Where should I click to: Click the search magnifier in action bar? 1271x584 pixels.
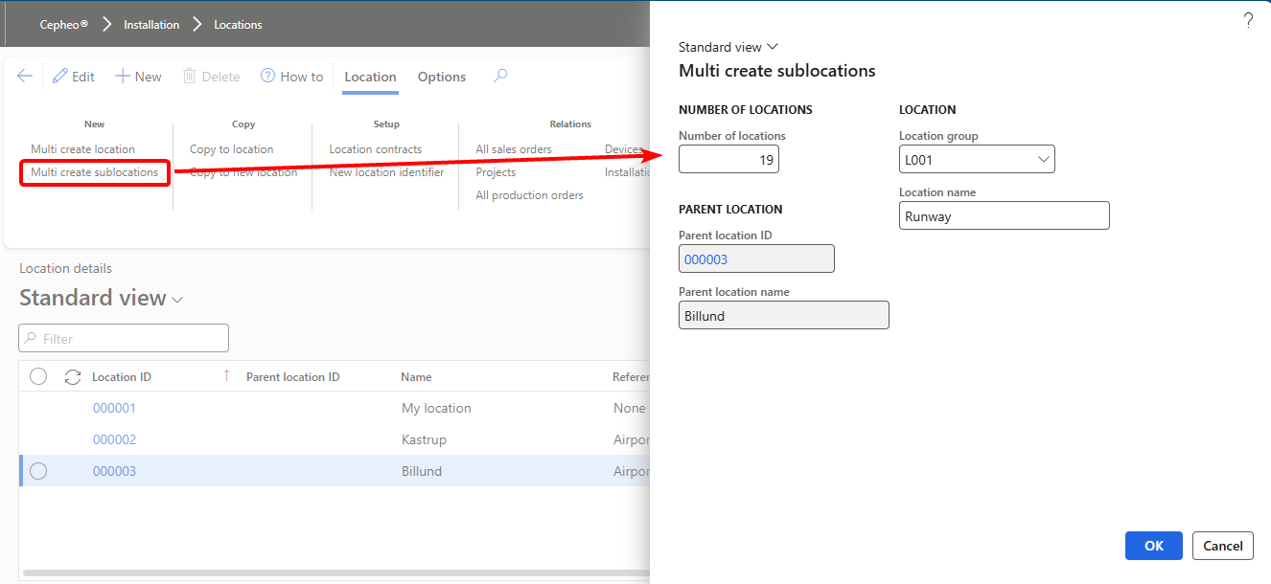pyautogui.click(x=499, y=77)
